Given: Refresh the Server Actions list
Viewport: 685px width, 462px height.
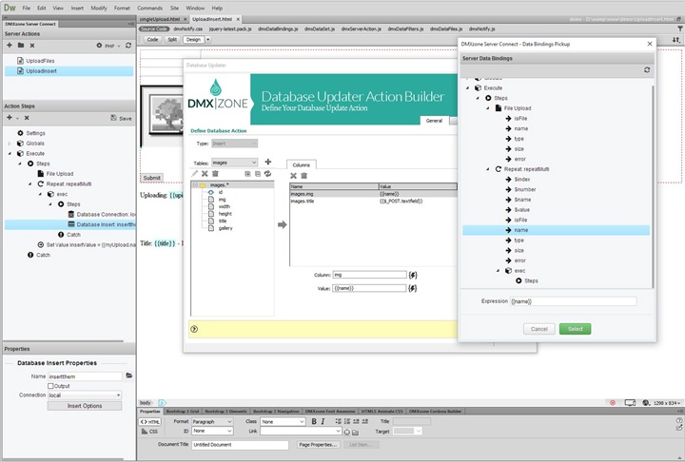Looking at the screenshot, I should (x=128, y=46).
